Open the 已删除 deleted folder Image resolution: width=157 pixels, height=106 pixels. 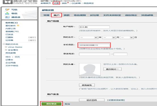point(9,38)
